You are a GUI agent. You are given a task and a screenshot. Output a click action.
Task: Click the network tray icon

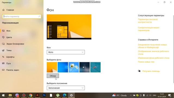tap(147, 95)
